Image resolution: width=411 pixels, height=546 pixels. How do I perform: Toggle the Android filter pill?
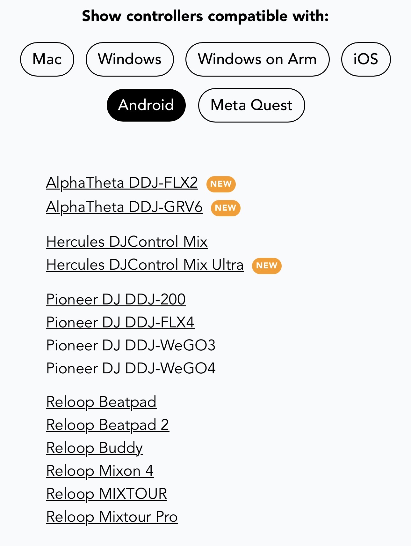click(x=146, y=105)
